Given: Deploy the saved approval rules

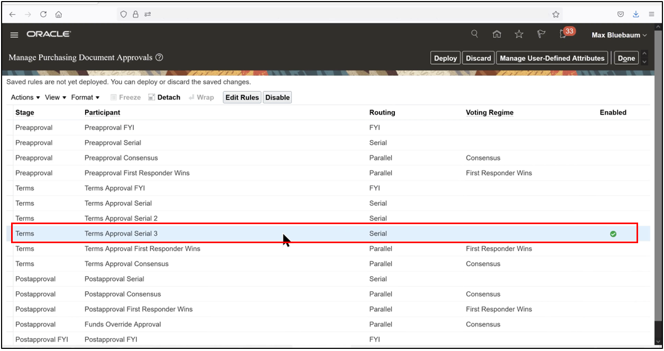Looking at the screenshot, I should pos(445,58).
